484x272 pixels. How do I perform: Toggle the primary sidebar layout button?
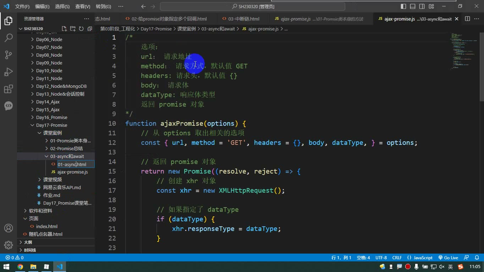pos(403,6)
